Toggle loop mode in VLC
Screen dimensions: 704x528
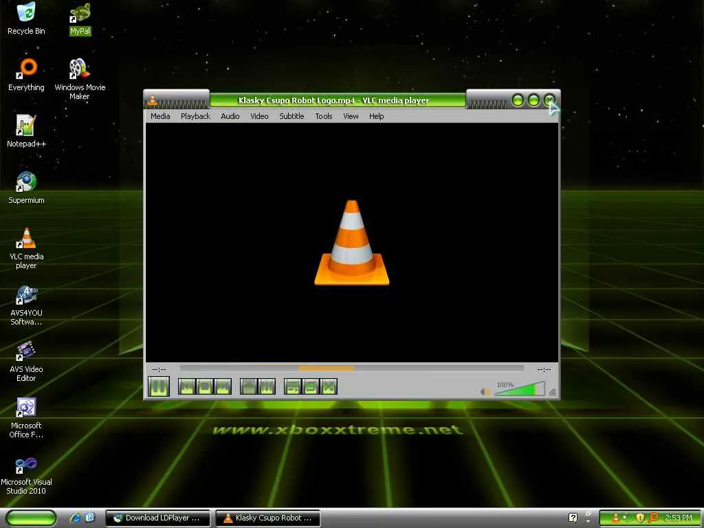point(311,386)
